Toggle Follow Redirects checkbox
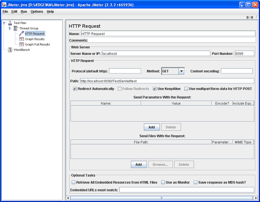 [x=120, y=89]
